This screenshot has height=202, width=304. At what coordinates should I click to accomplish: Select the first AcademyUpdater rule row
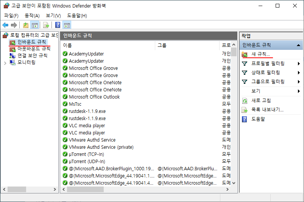click(147, 54)
